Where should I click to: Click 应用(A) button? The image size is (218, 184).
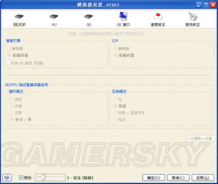203,178
